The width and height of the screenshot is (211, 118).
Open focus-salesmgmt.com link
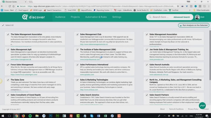(24, 75)
